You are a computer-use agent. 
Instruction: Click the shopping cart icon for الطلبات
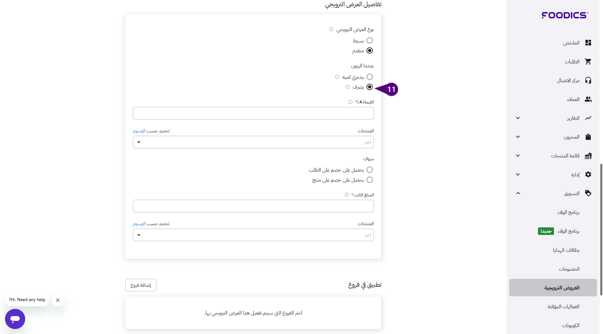pyautogui.click(x=588, y=62)
